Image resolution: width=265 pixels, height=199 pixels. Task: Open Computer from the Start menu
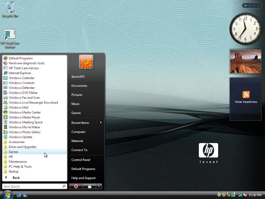pyautogui.click(x=86, y=132)
